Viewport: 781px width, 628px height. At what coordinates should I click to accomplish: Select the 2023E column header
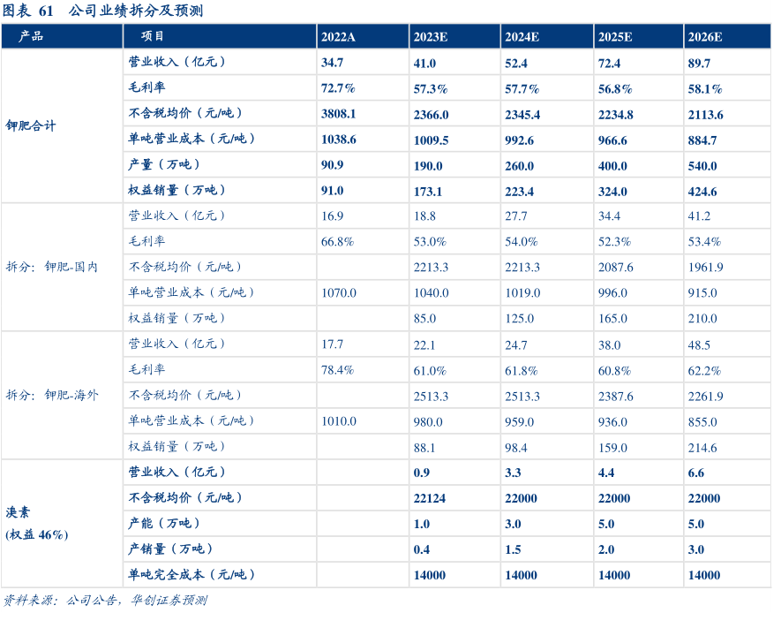pyautogui.click(x=431, y=37)
